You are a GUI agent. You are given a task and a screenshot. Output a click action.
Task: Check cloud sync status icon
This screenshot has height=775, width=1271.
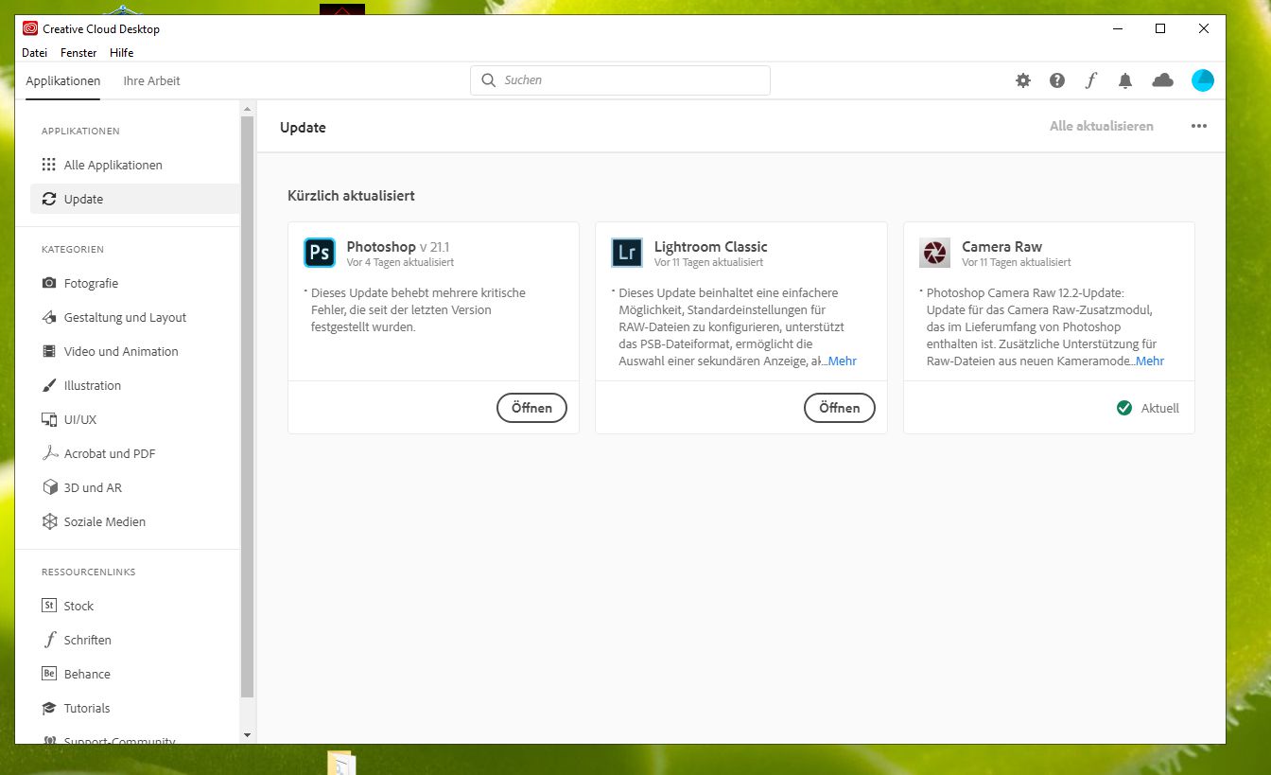coord(1163,80)
